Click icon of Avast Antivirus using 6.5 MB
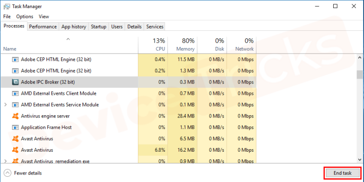The width and height of the screenshot is (364, 182). (15, 138)
